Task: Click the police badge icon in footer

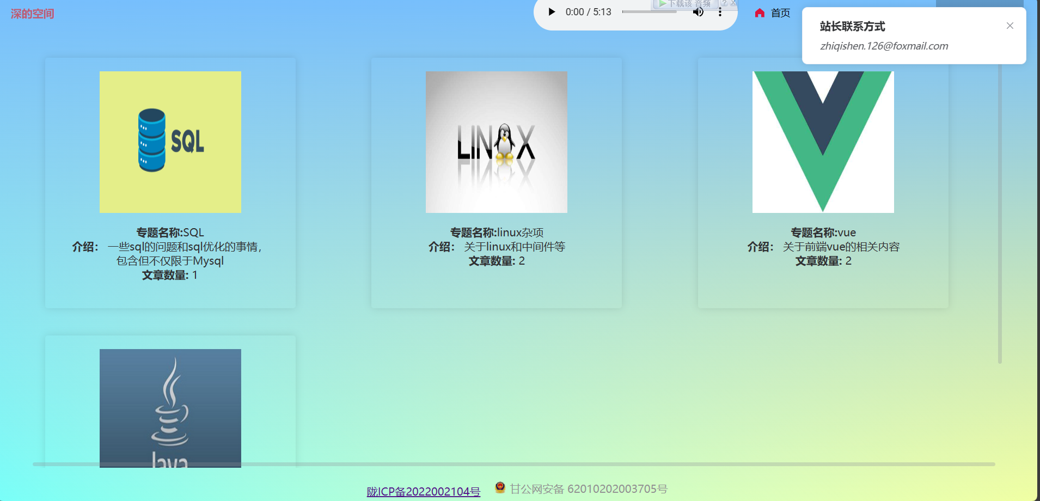Action: pyautogui.click(x=500, y=487)
